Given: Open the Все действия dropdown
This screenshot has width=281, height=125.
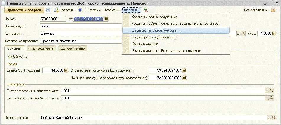Looking at the screenshot, I should click(255, 10).
